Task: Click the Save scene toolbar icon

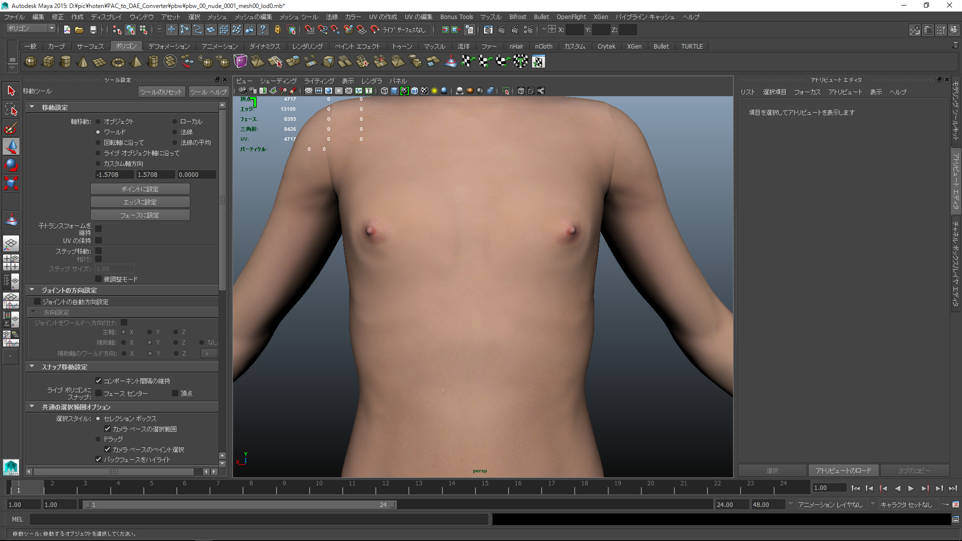Action: [93, 30]
